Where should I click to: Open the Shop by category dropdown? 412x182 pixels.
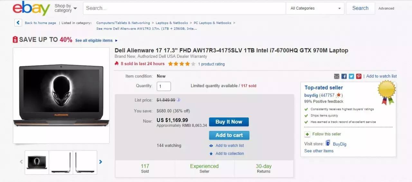[x=66, y=8]
